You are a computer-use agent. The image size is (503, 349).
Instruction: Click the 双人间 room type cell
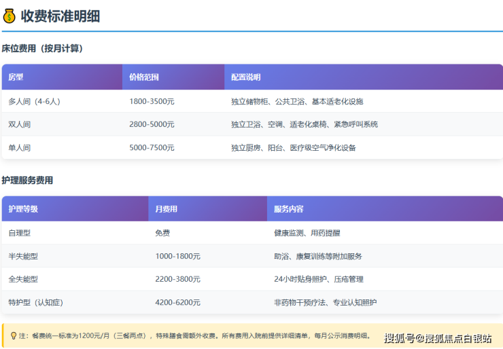click(19, 125)
